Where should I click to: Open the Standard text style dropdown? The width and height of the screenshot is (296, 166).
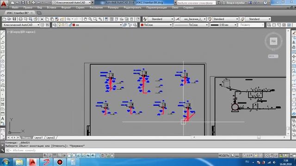pos(160,19)
